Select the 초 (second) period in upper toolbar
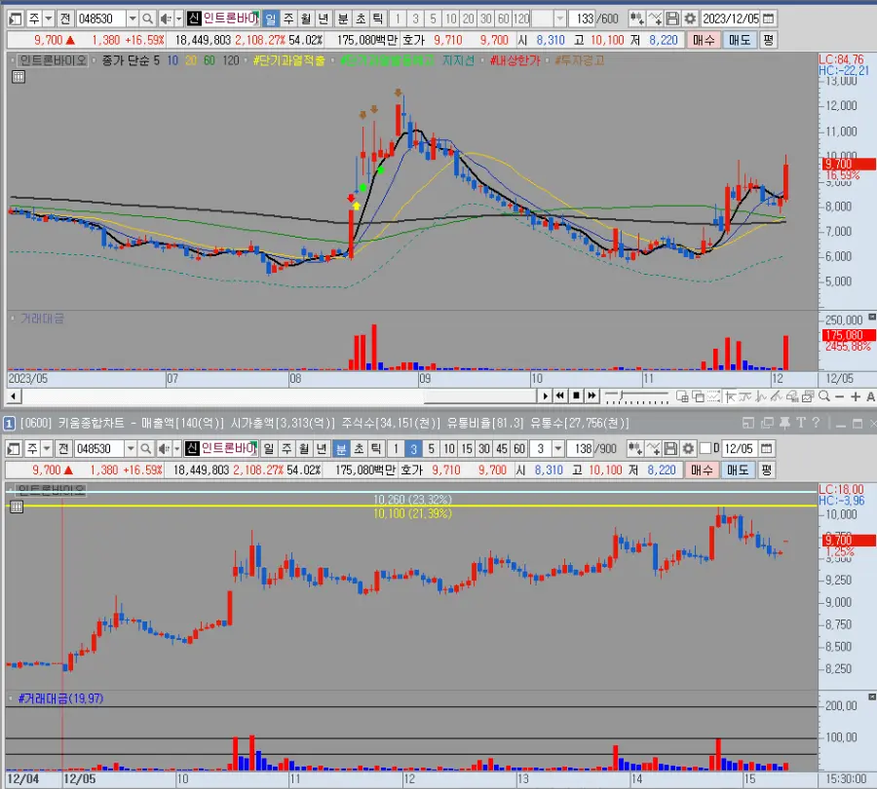 pos(361,19)
